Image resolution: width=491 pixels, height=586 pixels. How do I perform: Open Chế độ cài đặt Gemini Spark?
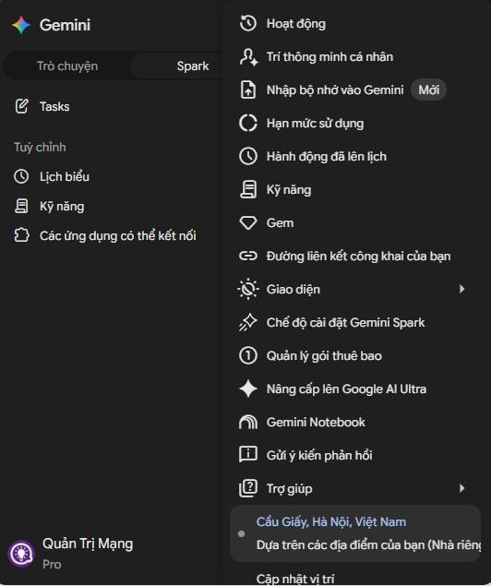346,322
